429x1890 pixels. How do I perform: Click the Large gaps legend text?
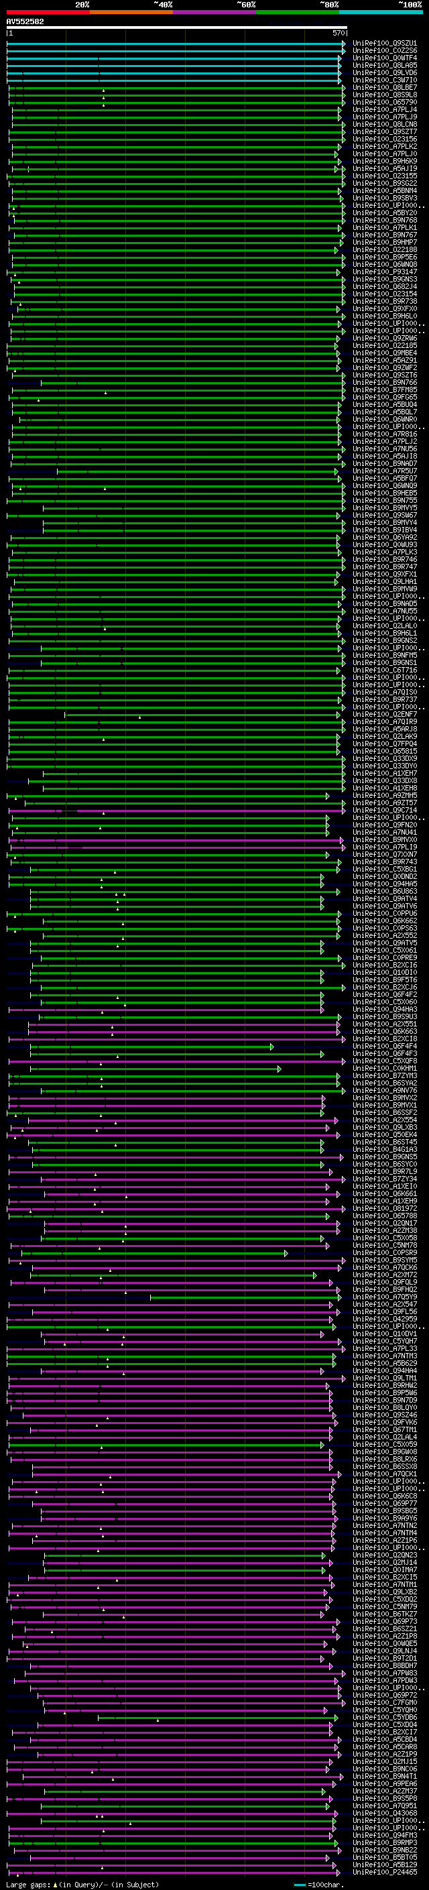(x=29, y=1884)
